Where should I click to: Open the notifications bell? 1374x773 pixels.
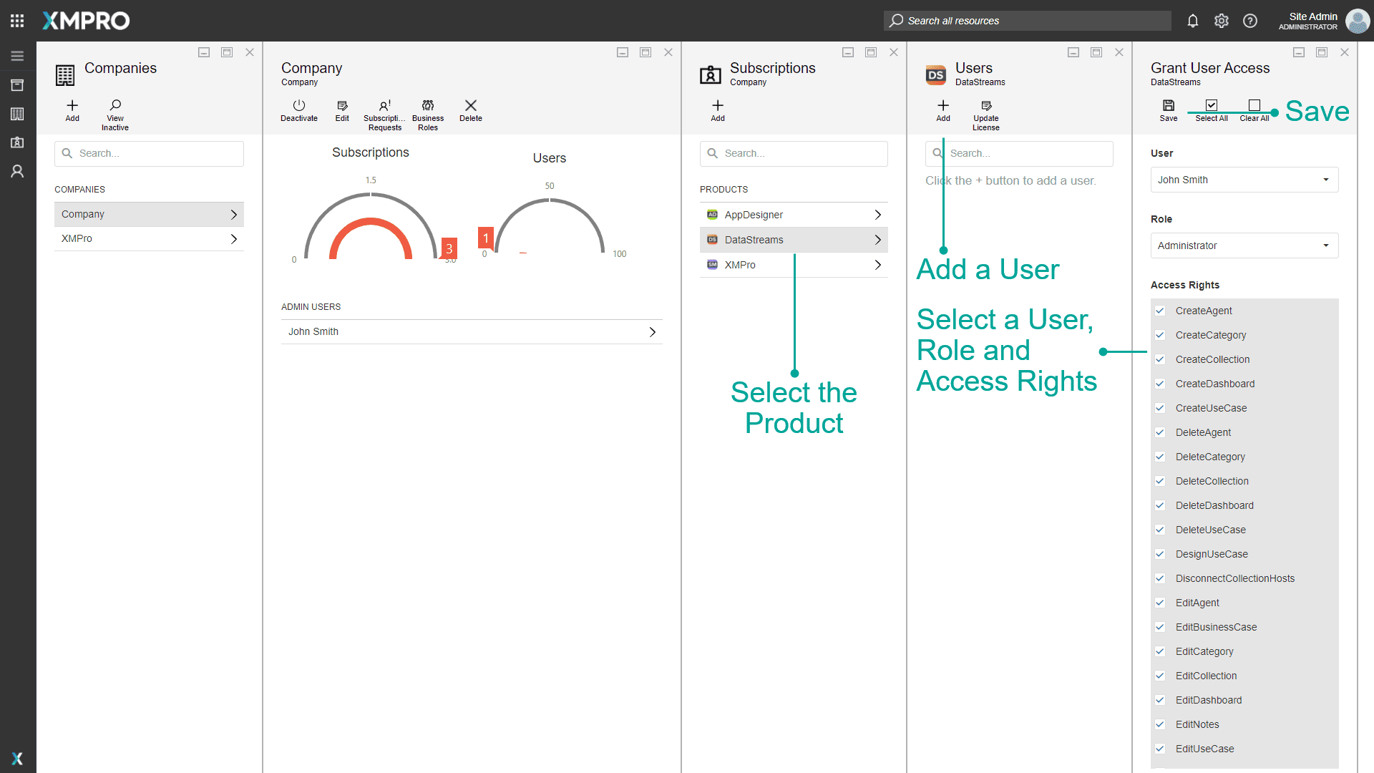pos(1193,21)
